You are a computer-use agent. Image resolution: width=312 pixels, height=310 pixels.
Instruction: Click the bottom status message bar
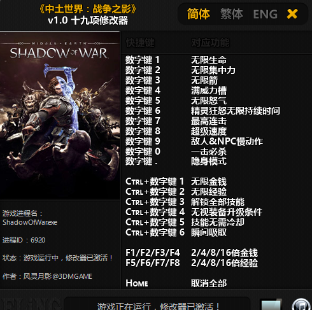point(157,304)
